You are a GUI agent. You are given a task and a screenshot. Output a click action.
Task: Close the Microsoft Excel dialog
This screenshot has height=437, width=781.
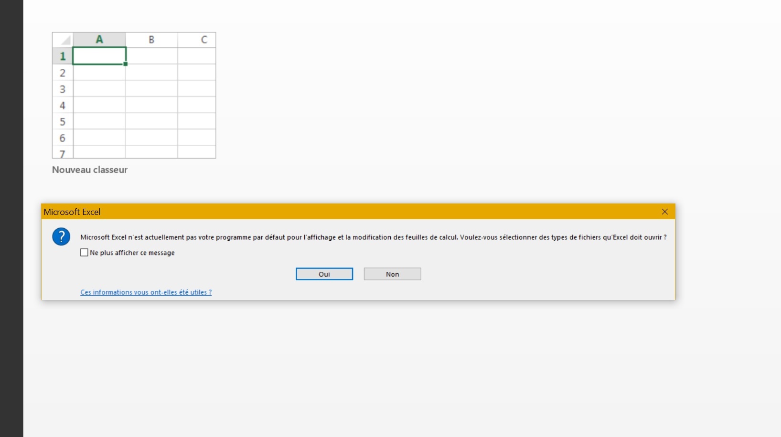coord(665,212)
